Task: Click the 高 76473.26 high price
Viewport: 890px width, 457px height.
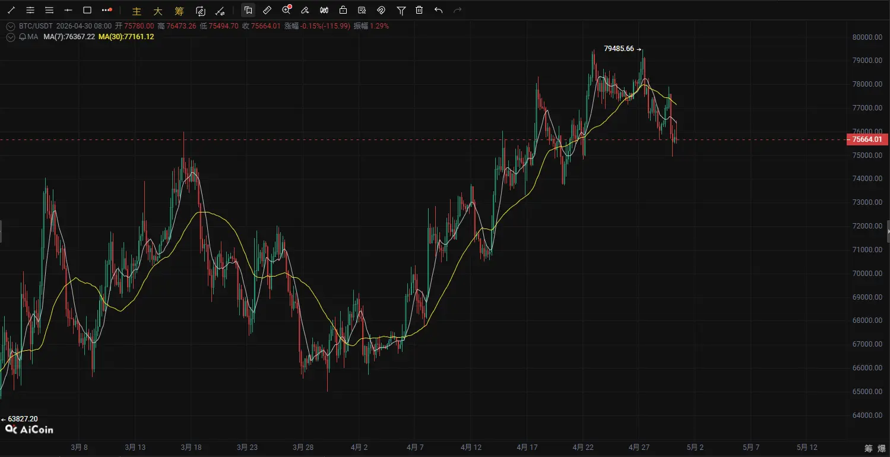Action: [x=177, y=26]
